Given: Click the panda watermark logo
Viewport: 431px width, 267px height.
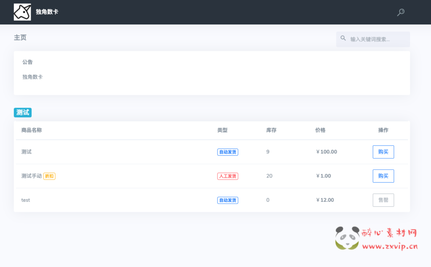Looking at the screenshot, I should [347, 238].
